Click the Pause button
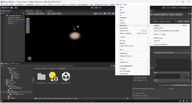 click(96, 8)
